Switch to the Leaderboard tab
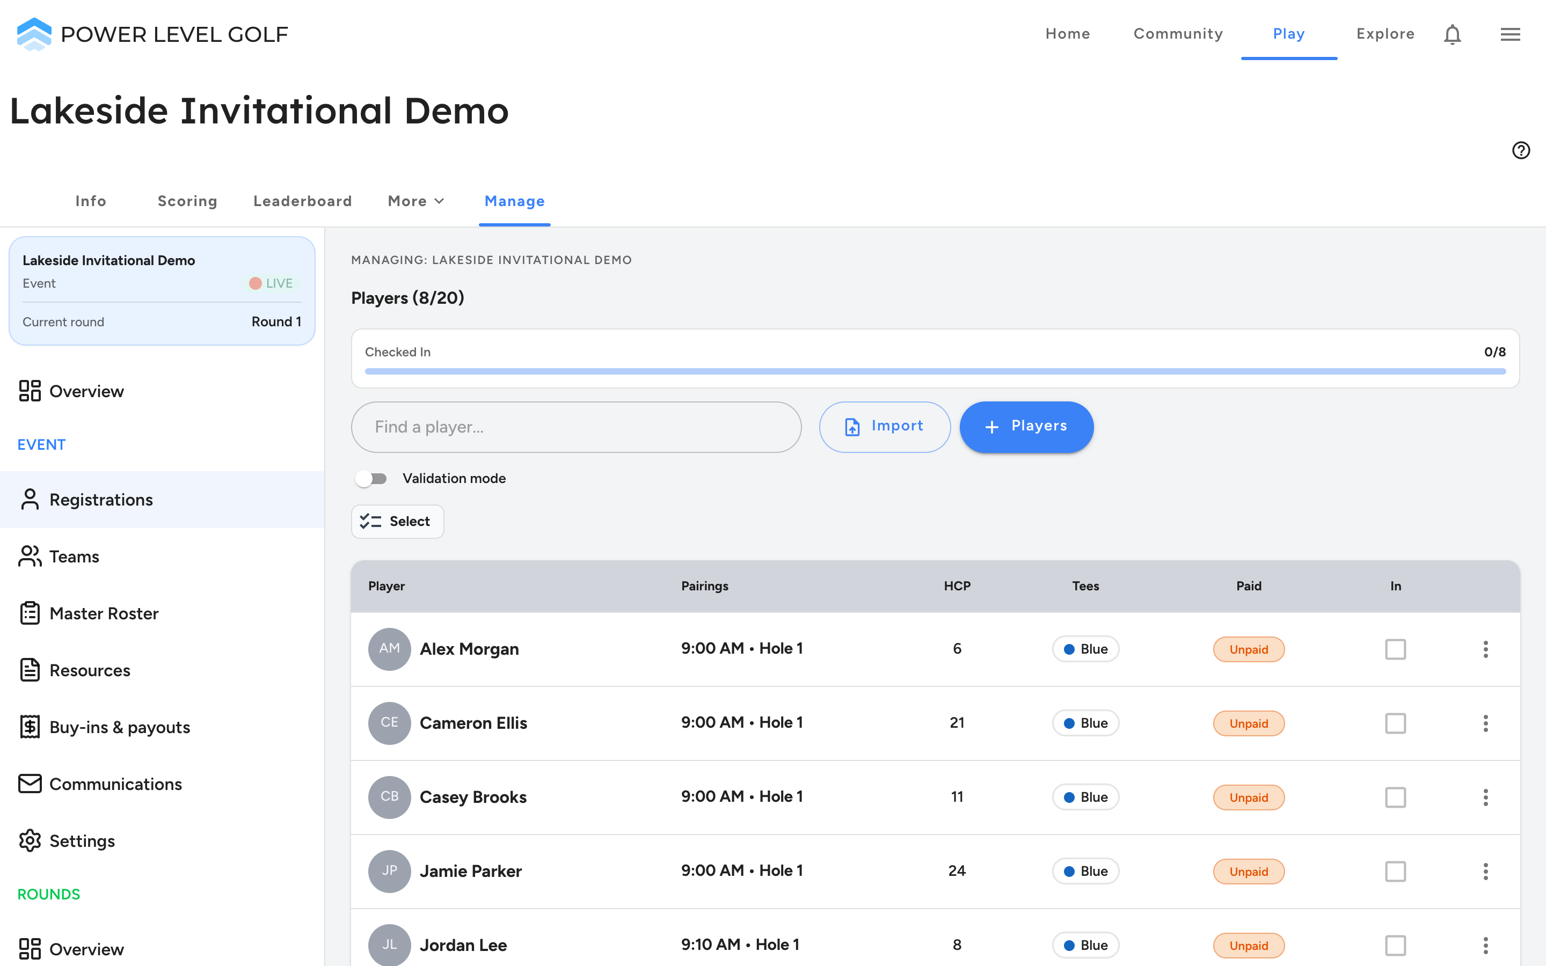1546x966 pixels. (x=303, y=201)
